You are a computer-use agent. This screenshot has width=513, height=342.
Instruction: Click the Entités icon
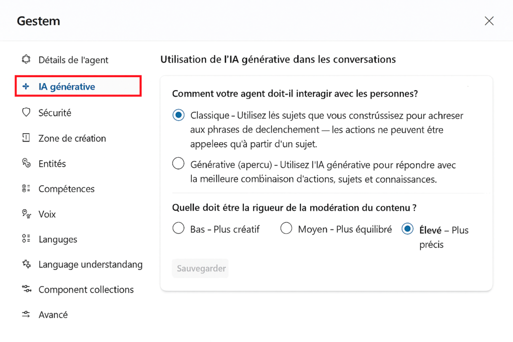(27, 163)
